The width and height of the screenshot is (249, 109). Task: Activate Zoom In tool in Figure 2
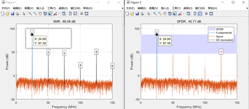(155, 14)
